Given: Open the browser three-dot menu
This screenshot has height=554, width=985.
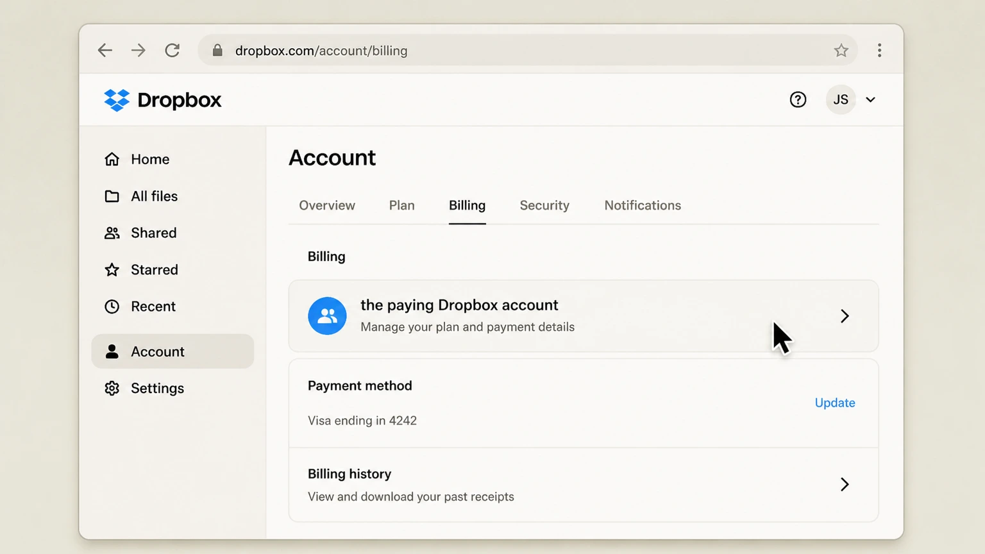Looking at the screenshot, I should point(879,50).
